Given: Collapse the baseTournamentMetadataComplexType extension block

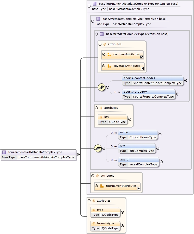Looking at the screenshot, I should [89, 6].
